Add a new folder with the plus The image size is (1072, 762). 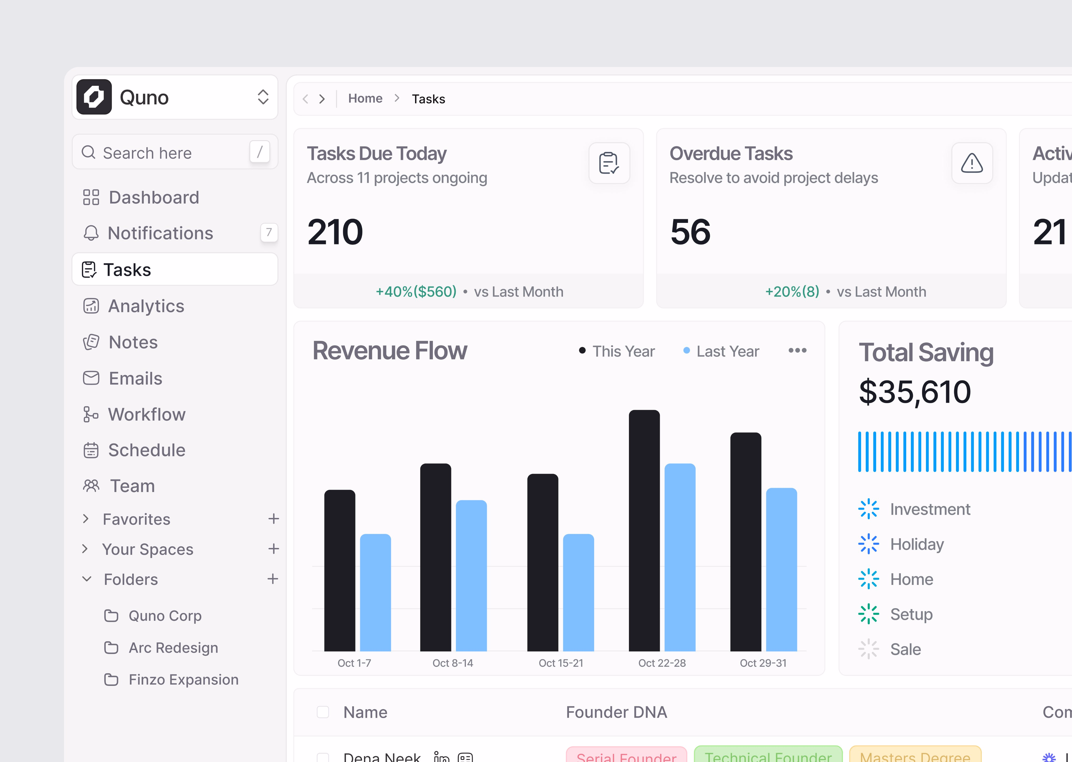point(273,579)
